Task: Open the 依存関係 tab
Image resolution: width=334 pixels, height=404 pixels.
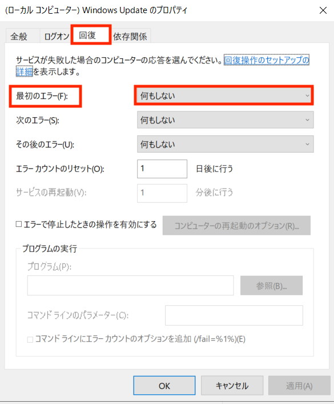Action: click(x=130, y=37)
